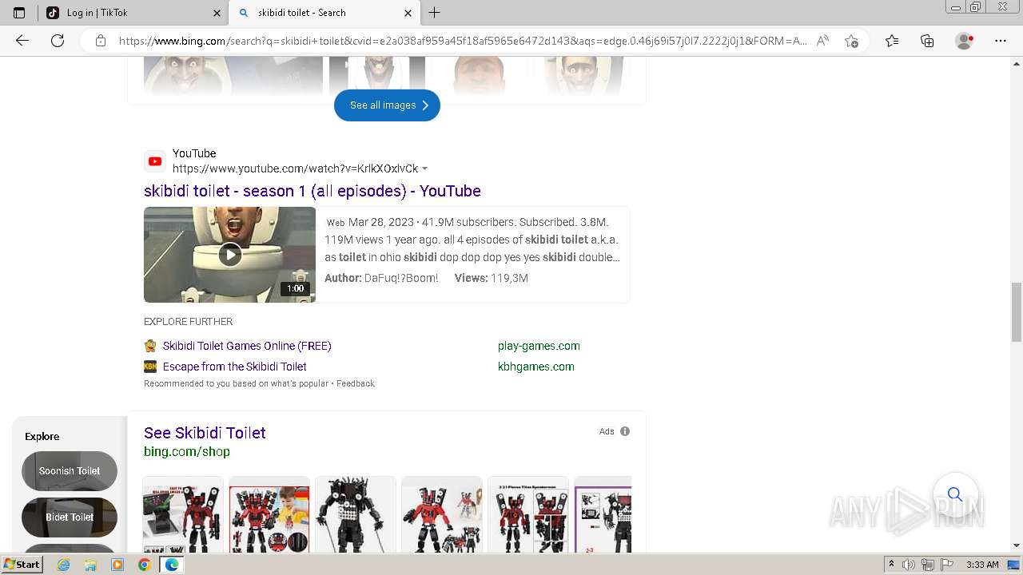Viewport: 1023px width, 575px height.
Task: Select the skibidi toilet - Search tab
Action: (324, 13)
